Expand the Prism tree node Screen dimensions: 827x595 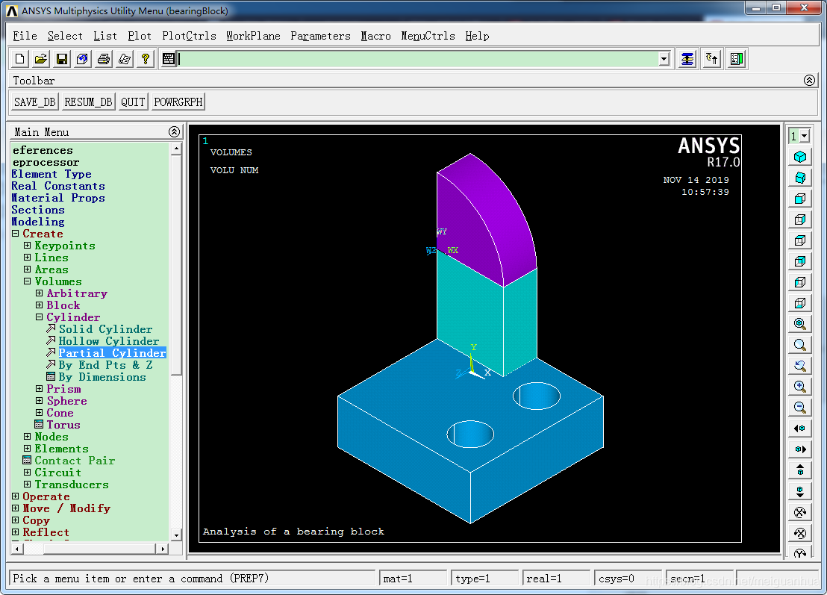coord(39,389)
